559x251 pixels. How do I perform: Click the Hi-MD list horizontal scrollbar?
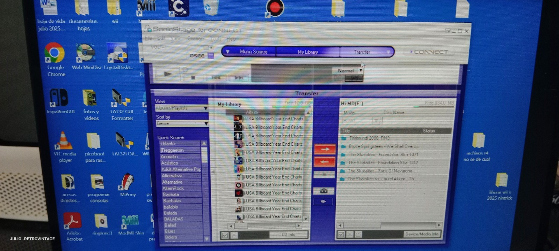coord(390,225)
